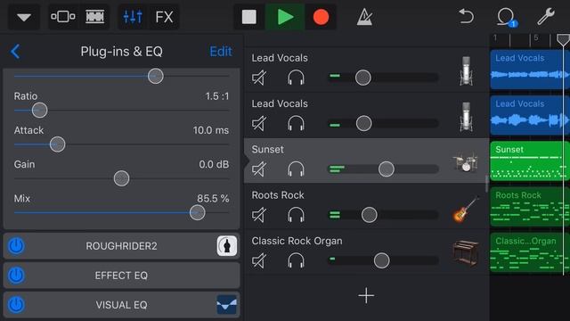This screenshot has width=570, height=321.
Task: Select the Classic...Organ MIDI region
Action: tap(530, 252)
